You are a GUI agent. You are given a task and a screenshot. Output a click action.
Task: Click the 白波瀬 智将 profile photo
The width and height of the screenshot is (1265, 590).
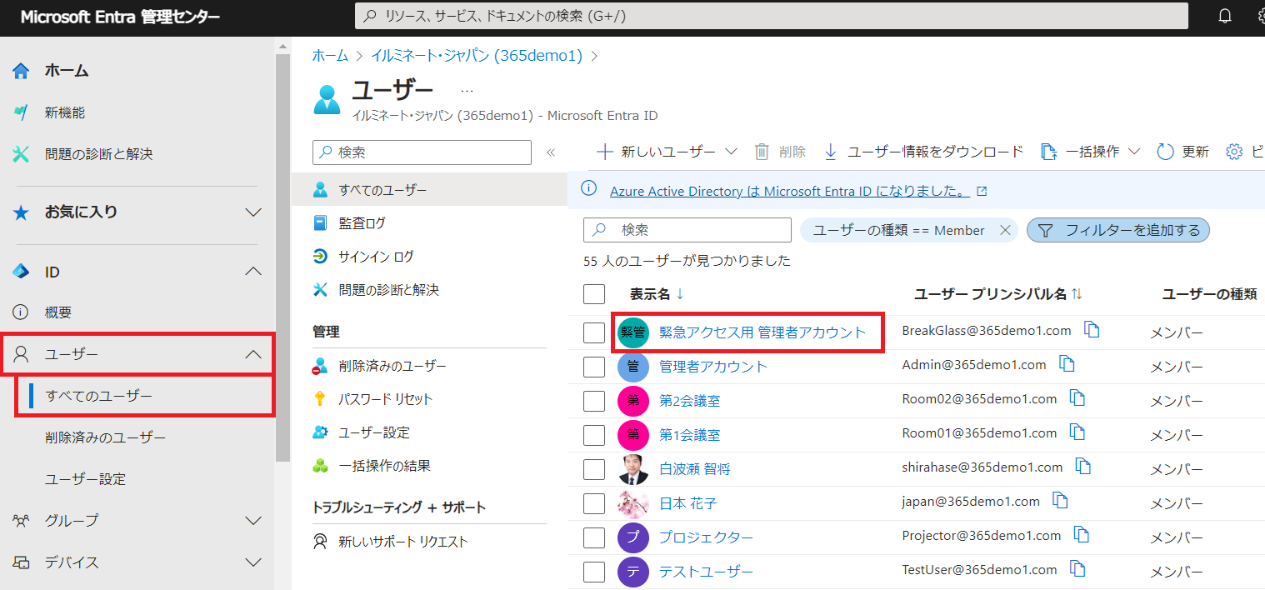(x=633, y=468)
